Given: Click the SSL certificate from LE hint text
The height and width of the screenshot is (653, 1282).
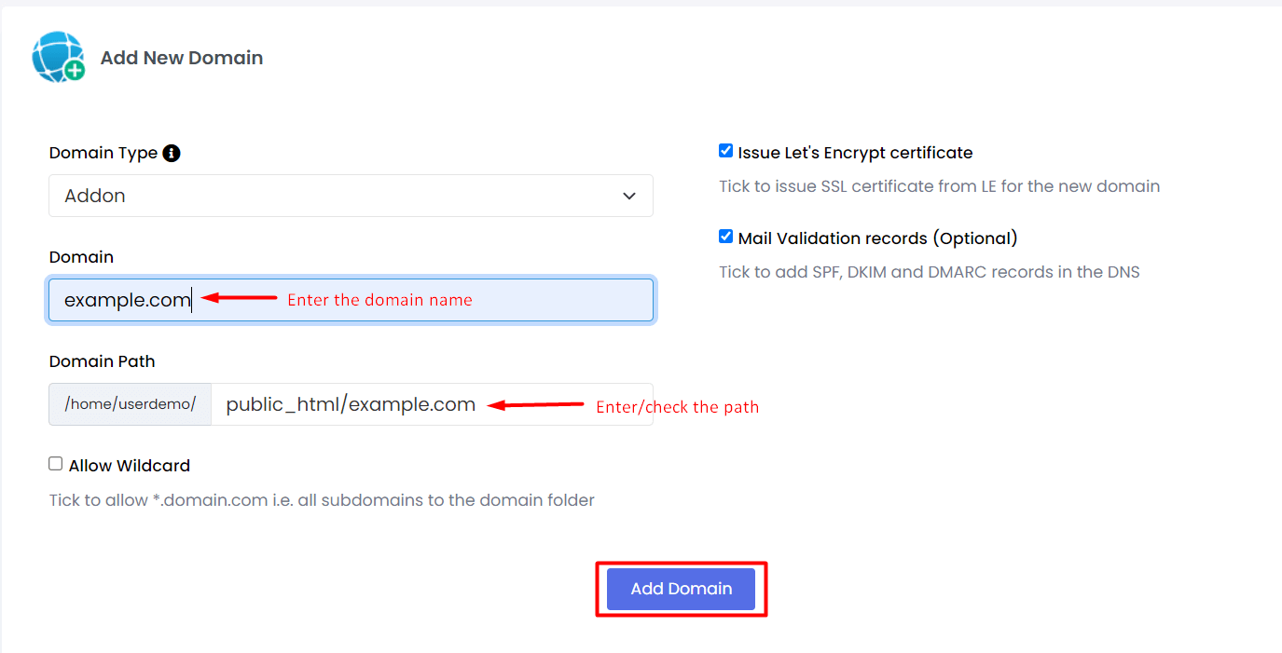Looking at the screenshot, I should (940, 186).
